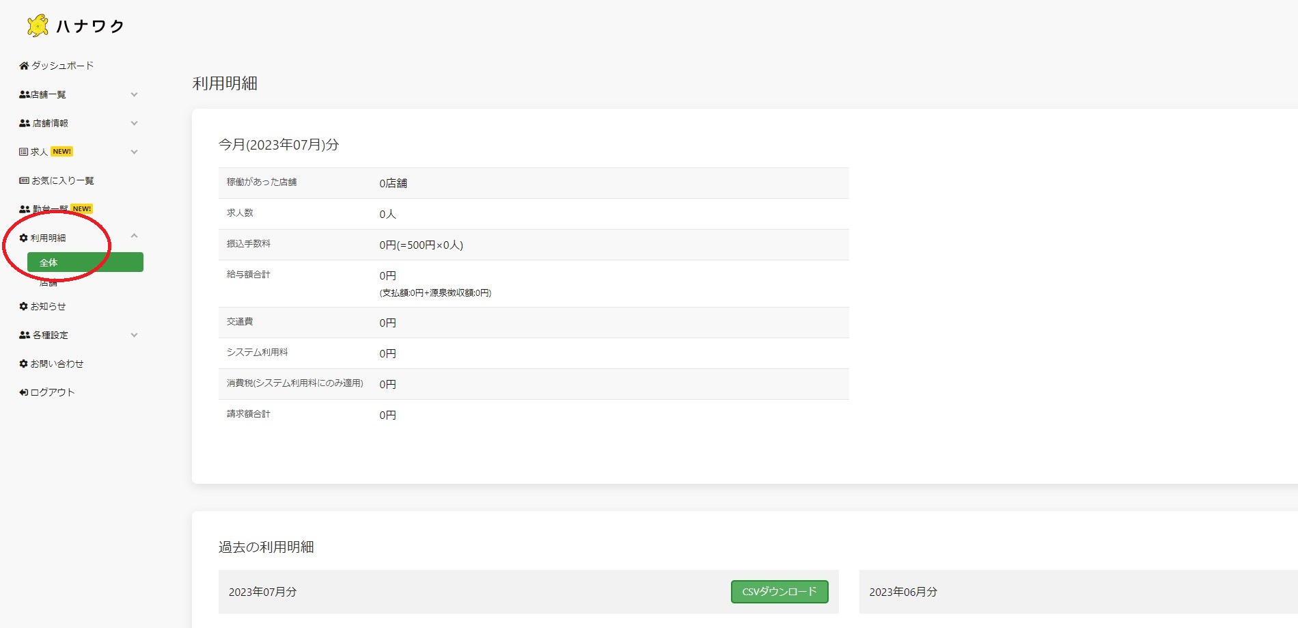Click the icon beside お気に入り一覧
This screenshot has width=1298, height=628.
[24, 180]
